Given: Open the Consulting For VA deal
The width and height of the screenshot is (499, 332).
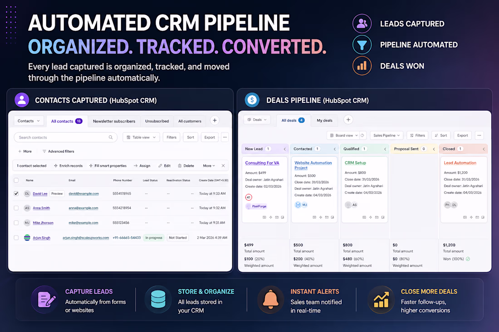Looking at the screenshot, I should tap(262, 163).
